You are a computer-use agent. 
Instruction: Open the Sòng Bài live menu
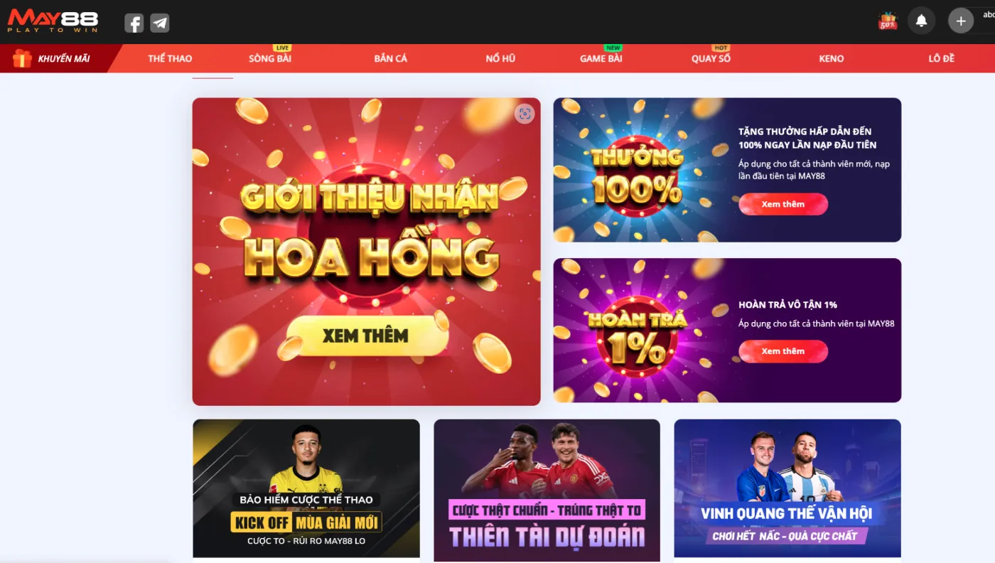(270, 58)
